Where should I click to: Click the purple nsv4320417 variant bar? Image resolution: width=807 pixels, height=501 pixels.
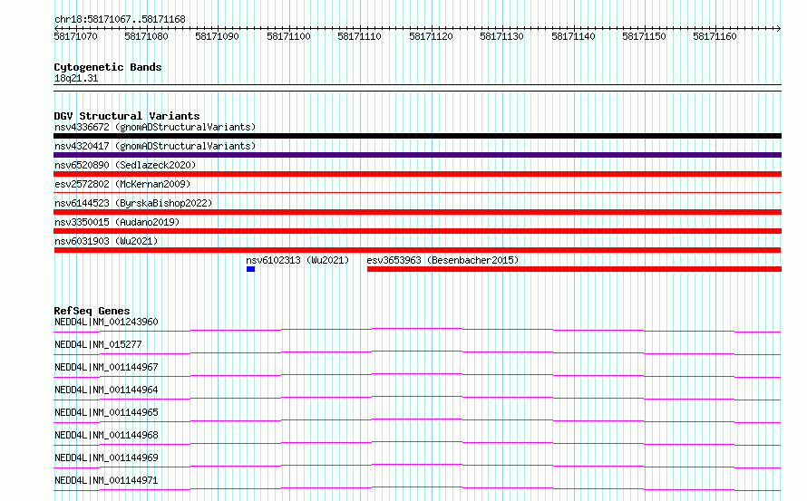[x=417, y=155]
